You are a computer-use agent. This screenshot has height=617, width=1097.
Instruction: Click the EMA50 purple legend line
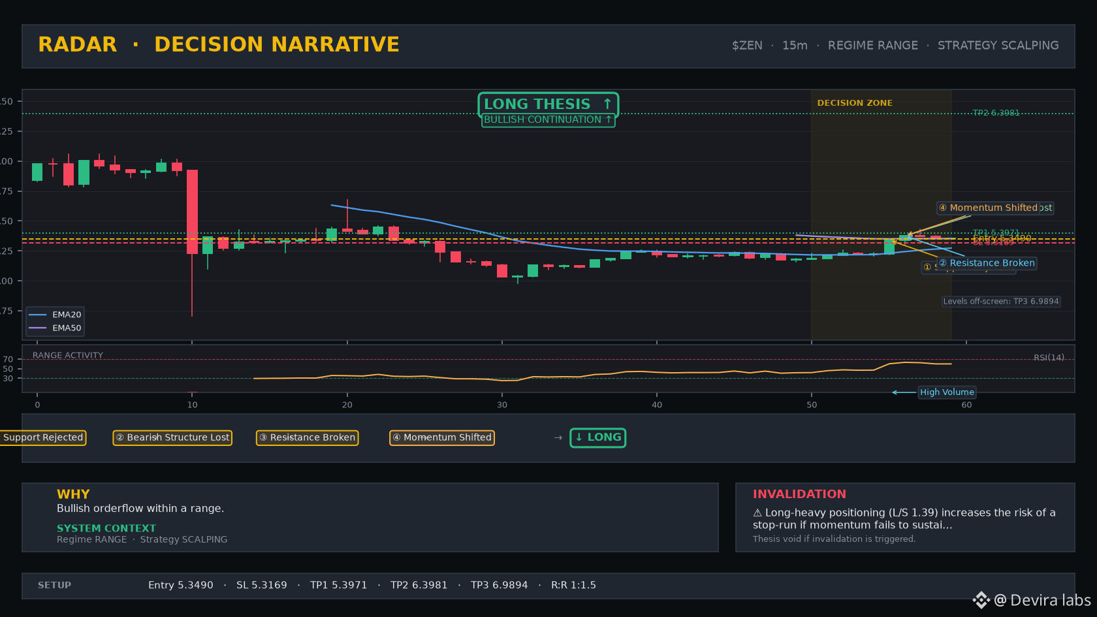click(x=37, y=328)
